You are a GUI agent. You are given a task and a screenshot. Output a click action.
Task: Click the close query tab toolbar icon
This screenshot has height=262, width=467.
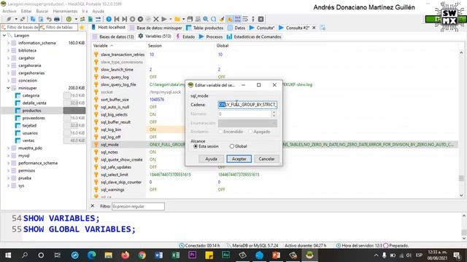click(261, 19)
